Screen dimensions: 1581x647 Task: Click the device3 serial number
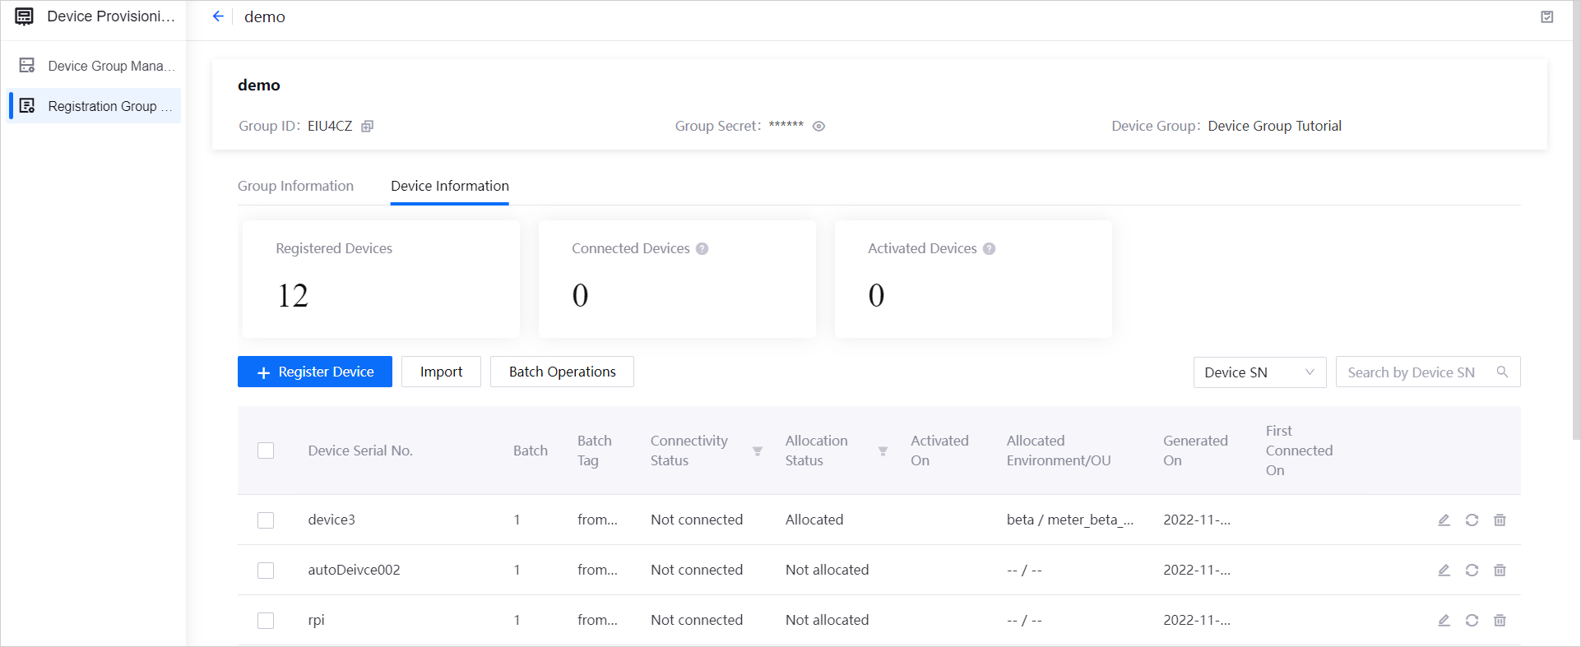tap(331, 520)
